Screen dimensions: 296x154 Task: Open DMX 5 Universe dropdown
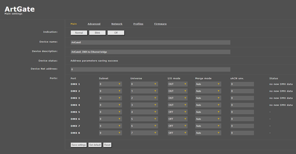[x=144, y=112]
